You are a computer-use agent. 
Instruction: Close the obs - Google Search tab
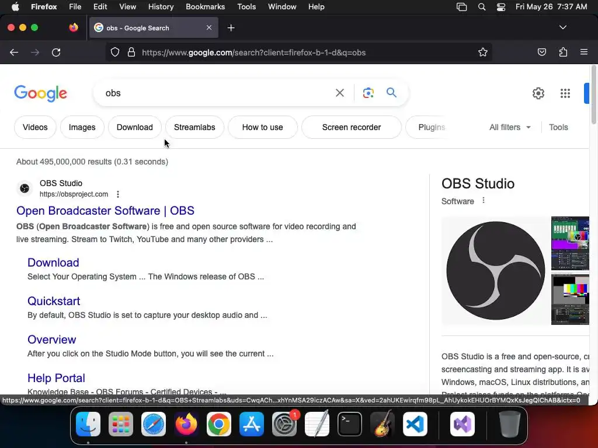click(x=209, y=27)
